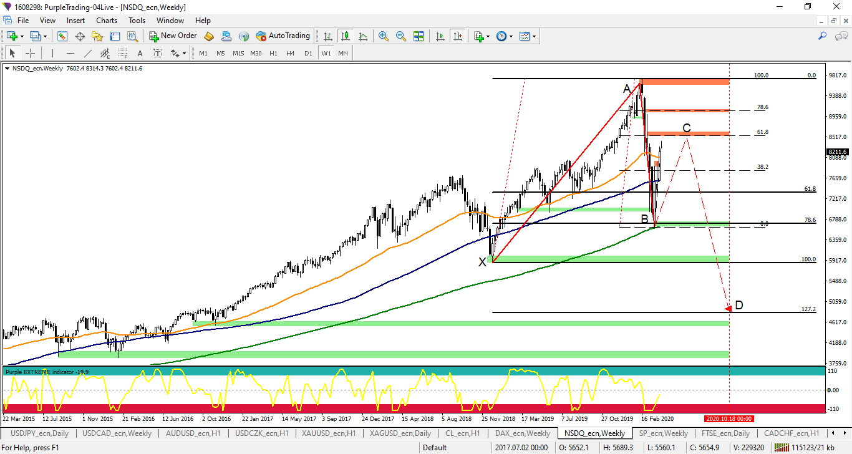Toggle the Terminal panel icon
Viewport: 852px width, 454px height.
point(115,36)
